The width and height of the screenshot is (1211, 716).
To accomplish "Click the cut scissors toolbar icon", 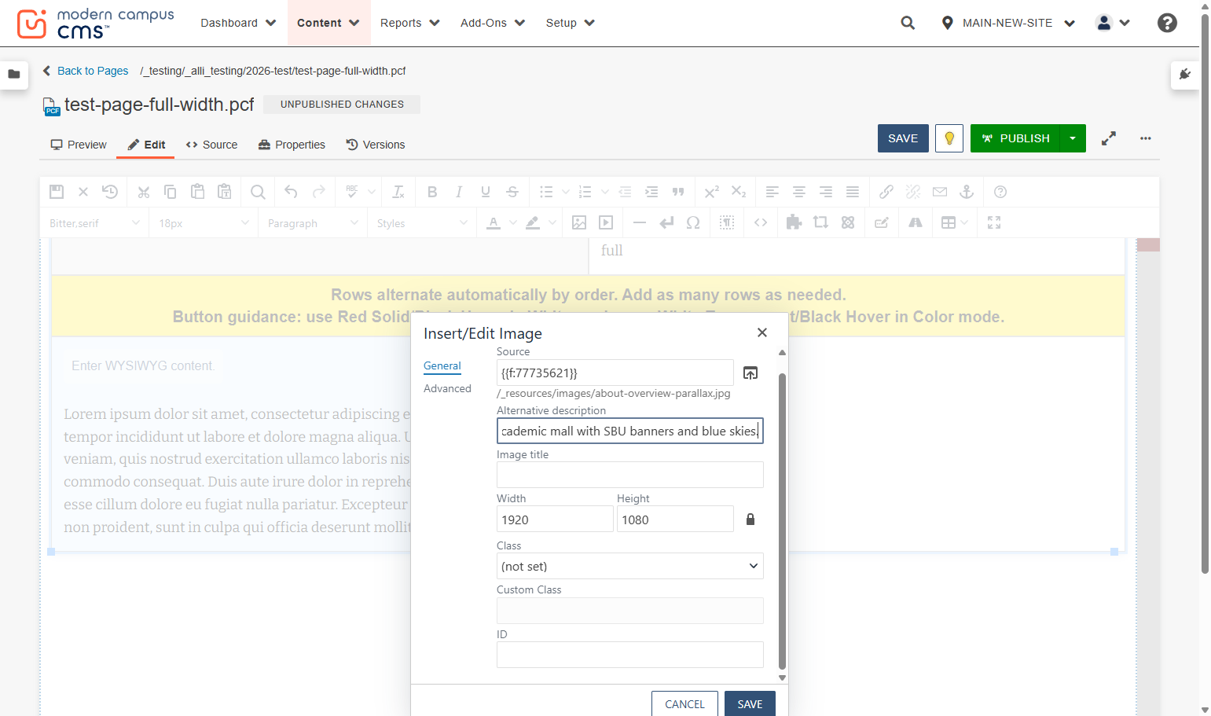I will pos(143,192).
